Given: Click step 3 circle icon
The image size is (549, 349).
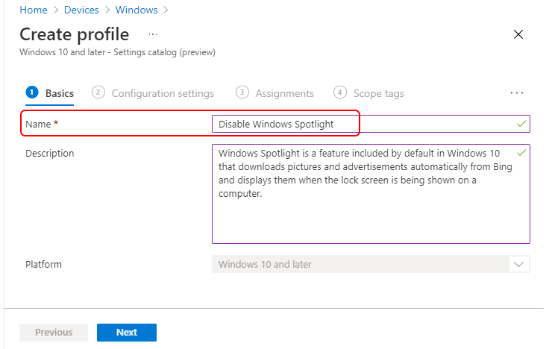Looking at the screenshot, I should [x=242, y=92].
